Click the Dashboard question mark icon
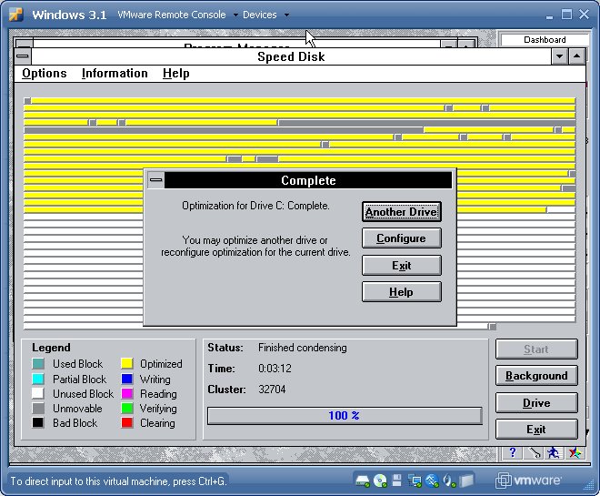This screenshot has height=496, width=600. [x=513, y=452]
